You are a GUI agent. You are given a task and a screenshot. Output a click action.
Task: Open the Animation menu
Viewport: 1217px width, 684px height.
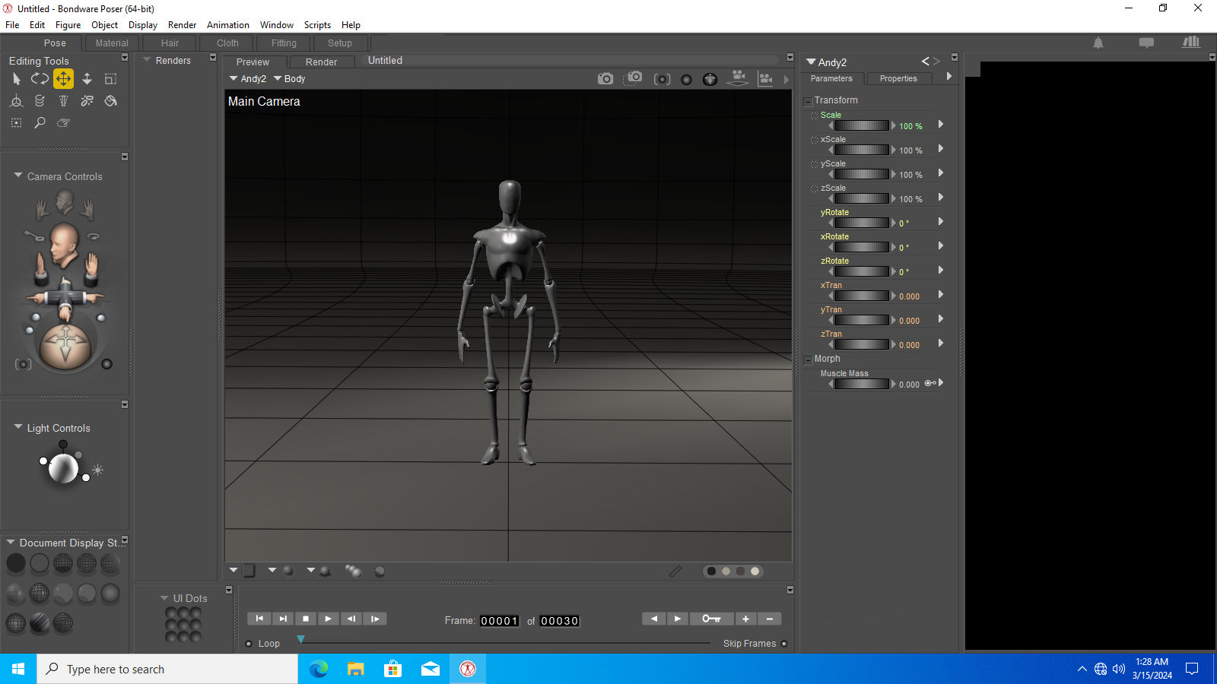tap(228, 25)
